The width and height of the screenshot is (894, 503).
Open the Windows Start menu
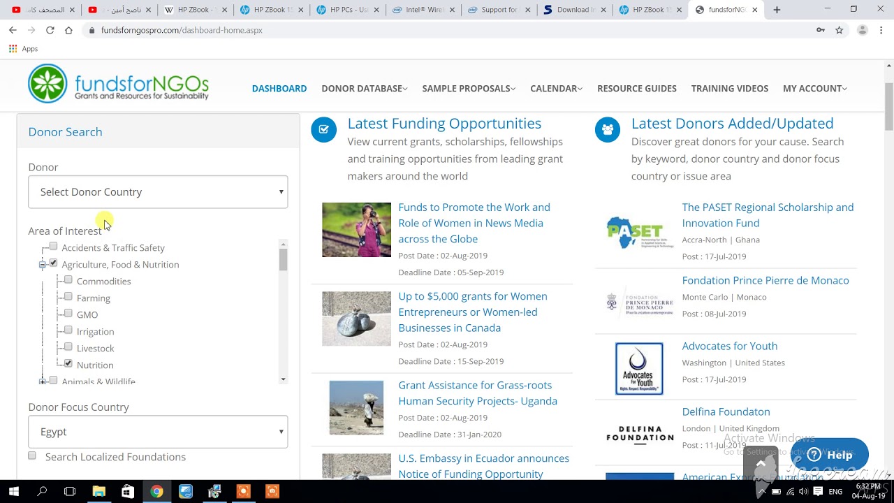[13, 492]
